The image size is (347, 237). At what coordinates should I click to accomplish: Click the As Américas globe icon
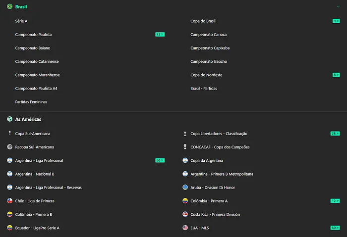pyautogui.click(x=10, y=119)
